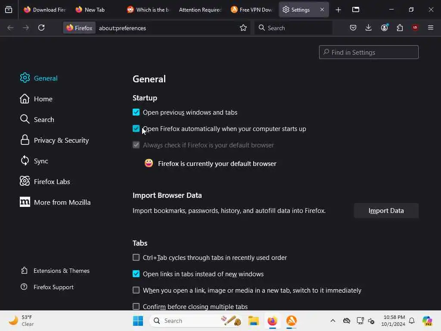Enable Ctrl+Tab cycles in recently used order
This screenshot has width=441, height=331.
tap(136, 258)
